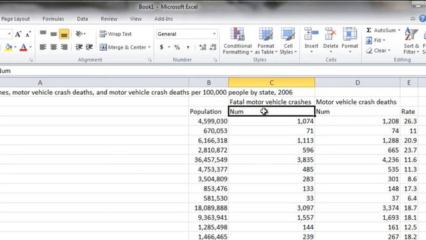
Task: Click the Fill Color paint bucket
Action: pos(9,47)
